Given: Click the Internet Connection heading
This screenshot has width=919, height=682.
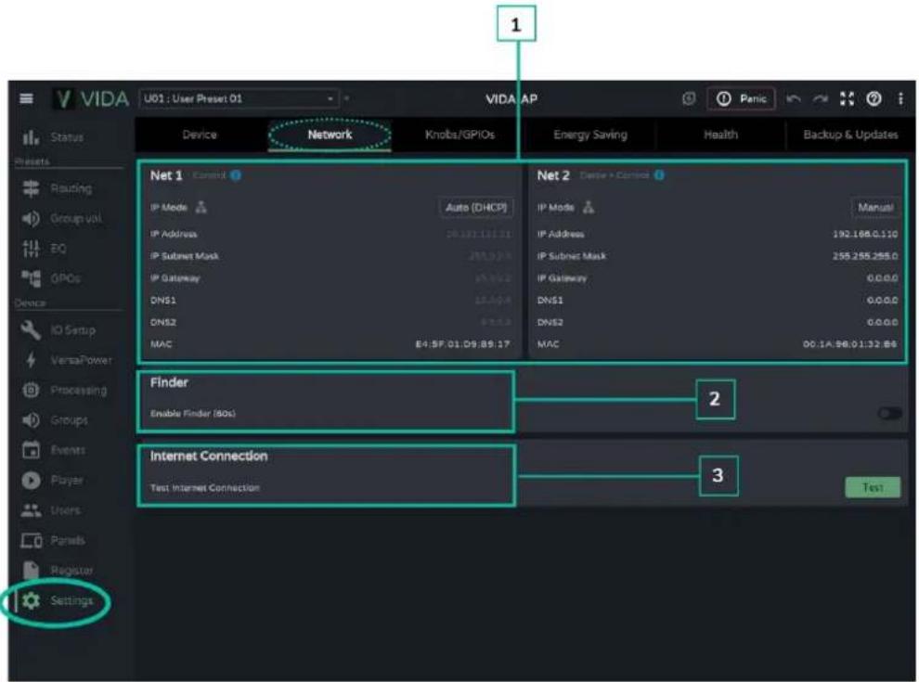Looking at the screenshot, I should (209, 456).
